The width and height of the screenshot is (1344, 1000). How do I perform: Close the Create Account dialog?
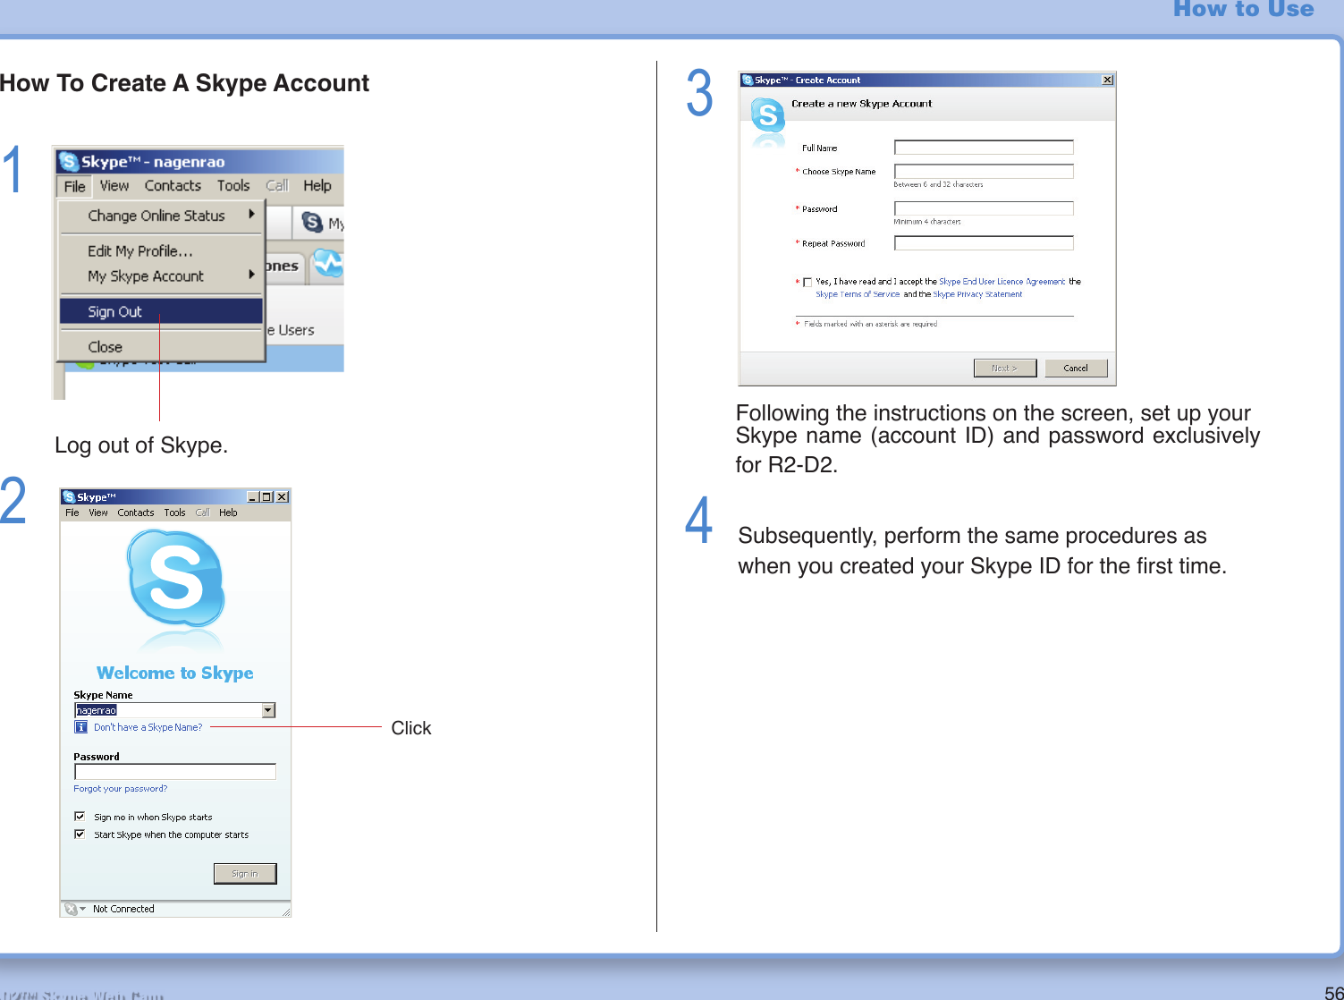point(1107,80)
